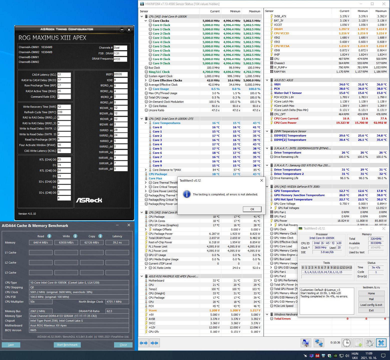390x360 pixels.
Task: Click HWiNFO clock reset timer icon
Action: 346,343
